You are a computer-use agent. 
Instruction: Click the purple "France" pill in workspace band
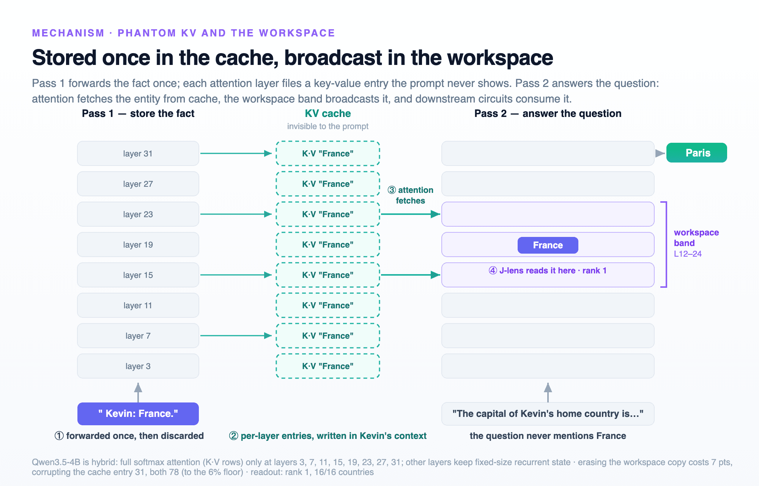[548, 245]
